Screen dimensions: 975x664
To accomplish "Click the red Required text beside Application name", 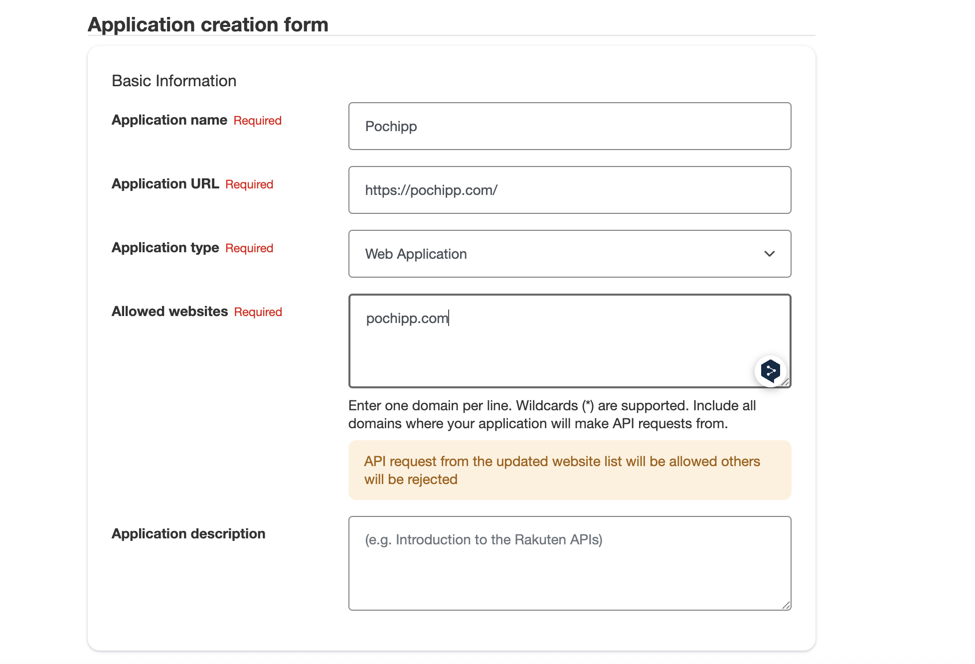I will (257, 121).
